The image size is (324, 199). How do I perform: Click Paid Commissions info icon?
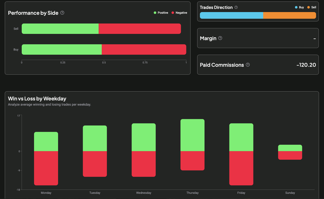(248, 65)
